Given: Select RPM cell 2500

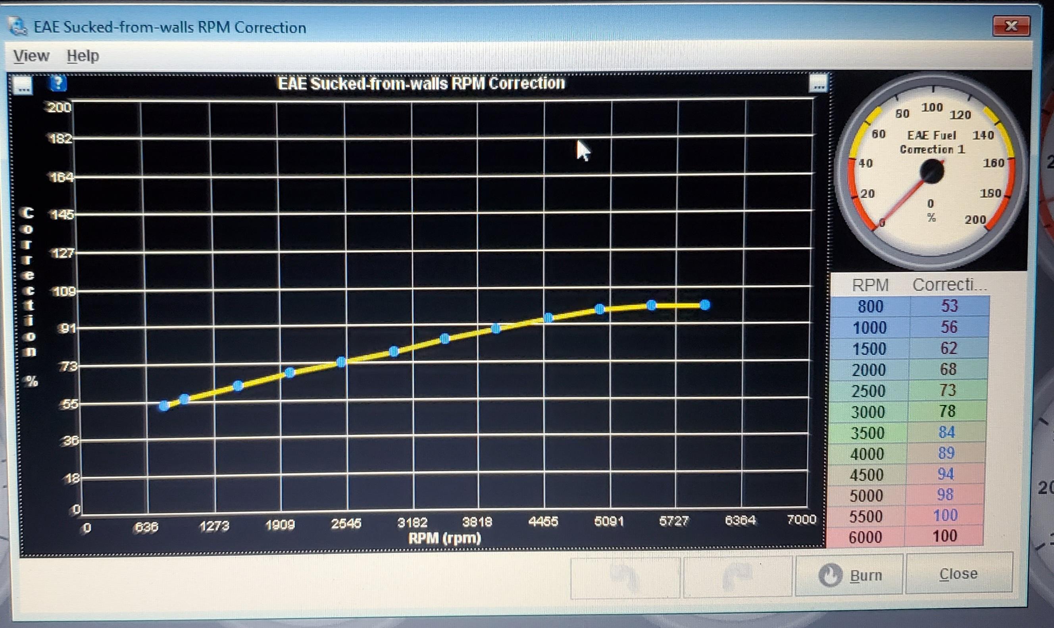Looking at the screenshot, I should click(x=868, y=391).
